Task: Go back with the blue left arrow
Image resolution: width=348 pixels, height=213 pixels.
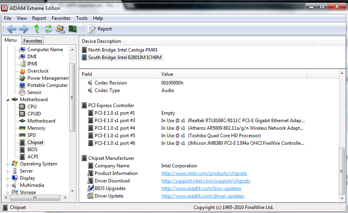Action: point(12,29)
